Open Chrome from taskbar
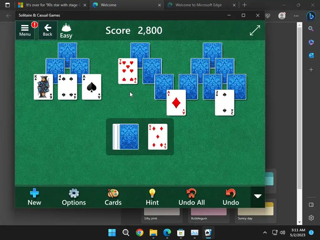The height and width of the screenshot is (240, 320). point(140,232)
